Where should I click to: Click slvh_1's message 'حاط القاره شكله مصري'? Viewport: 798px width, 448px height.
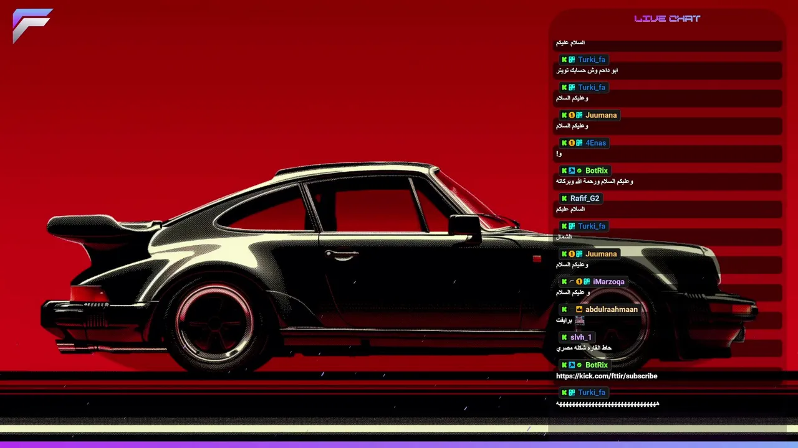pyautogui.click(x=584, y=348)
